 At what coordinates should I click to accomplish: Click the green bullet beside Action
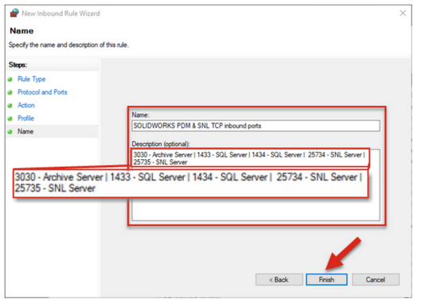(x=10, y=106)
